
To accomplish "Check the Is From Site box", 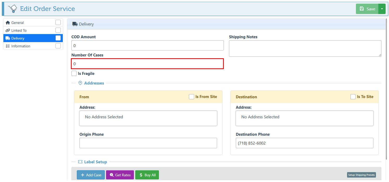I will [192, 97].
